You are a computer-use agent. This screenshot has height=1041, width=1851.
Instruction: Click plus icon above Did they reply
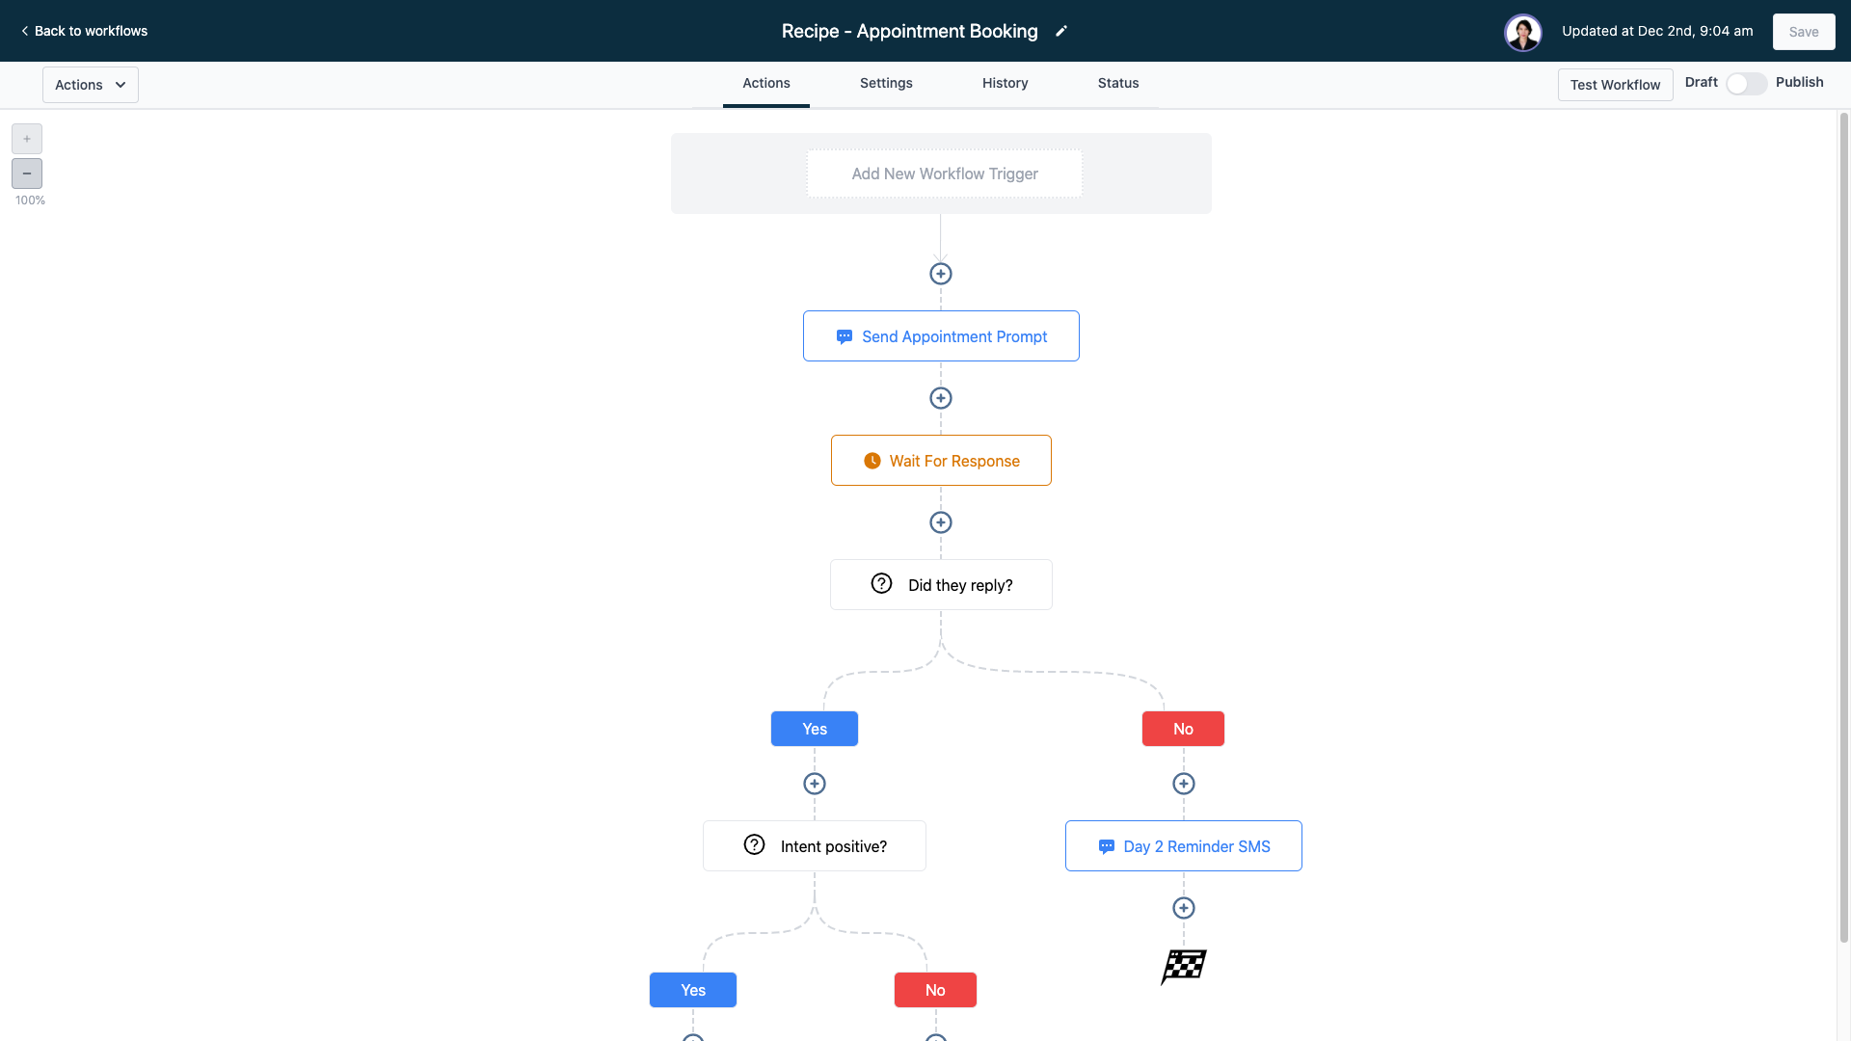point(941,522)
